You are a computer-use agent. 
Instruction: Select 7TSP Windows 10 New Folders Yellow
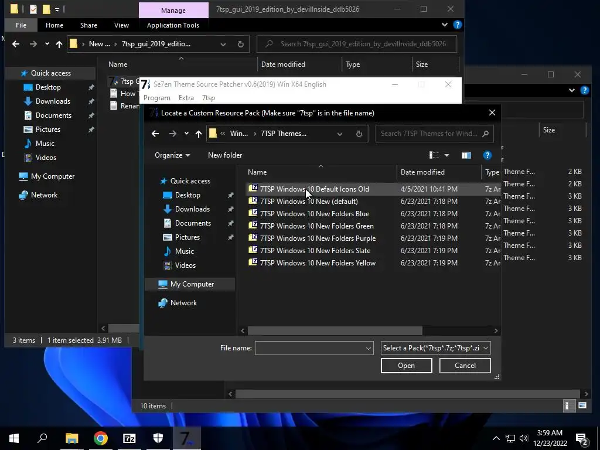[318, 262]
